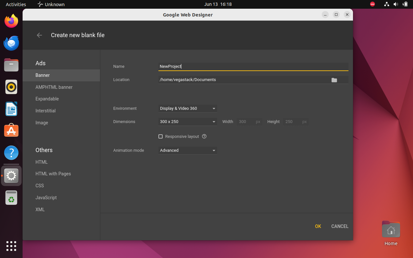Open the Activities overview
The width and height of the screenshot is (413, 258).
point(16,4)
